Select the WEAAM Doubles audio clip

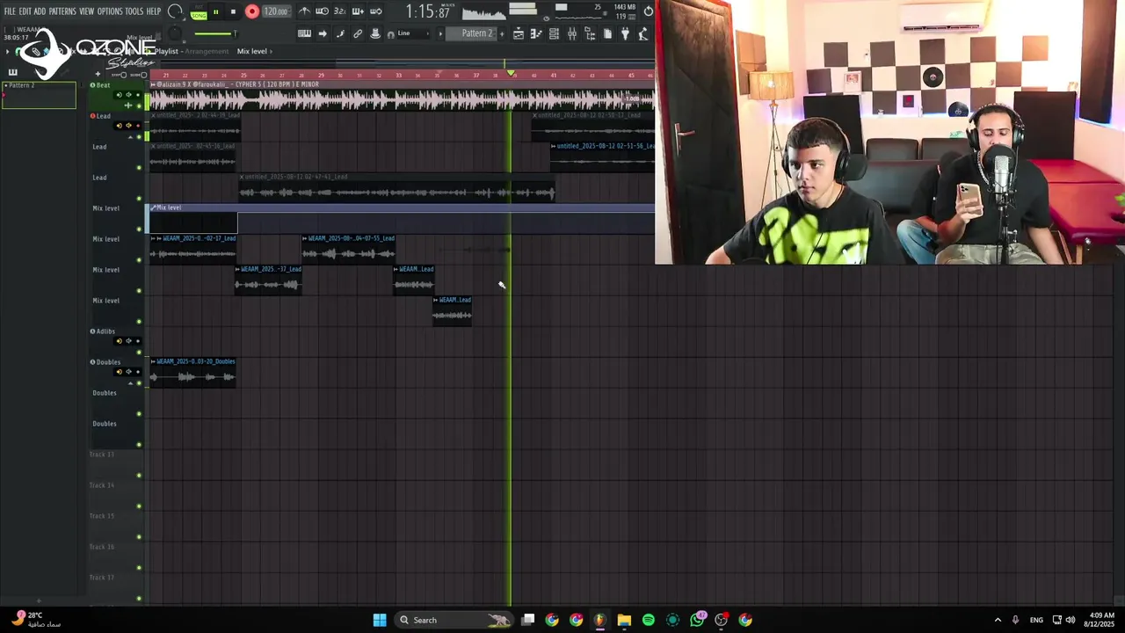click(x=193, y=372)
